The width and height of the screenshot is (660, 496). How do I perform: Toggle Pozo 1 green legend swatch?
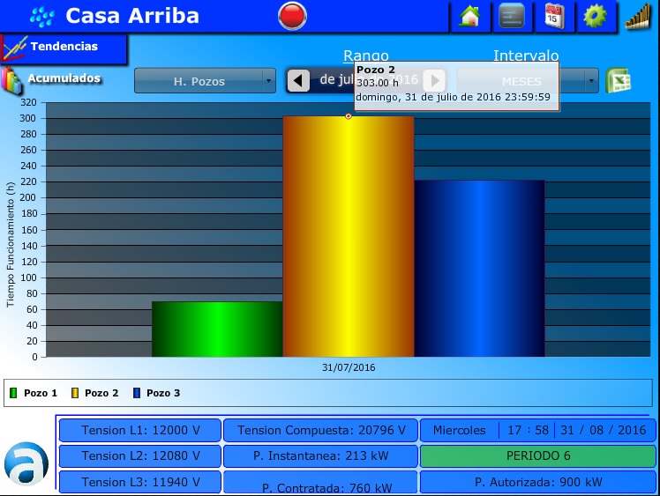(x=13, y=393)
